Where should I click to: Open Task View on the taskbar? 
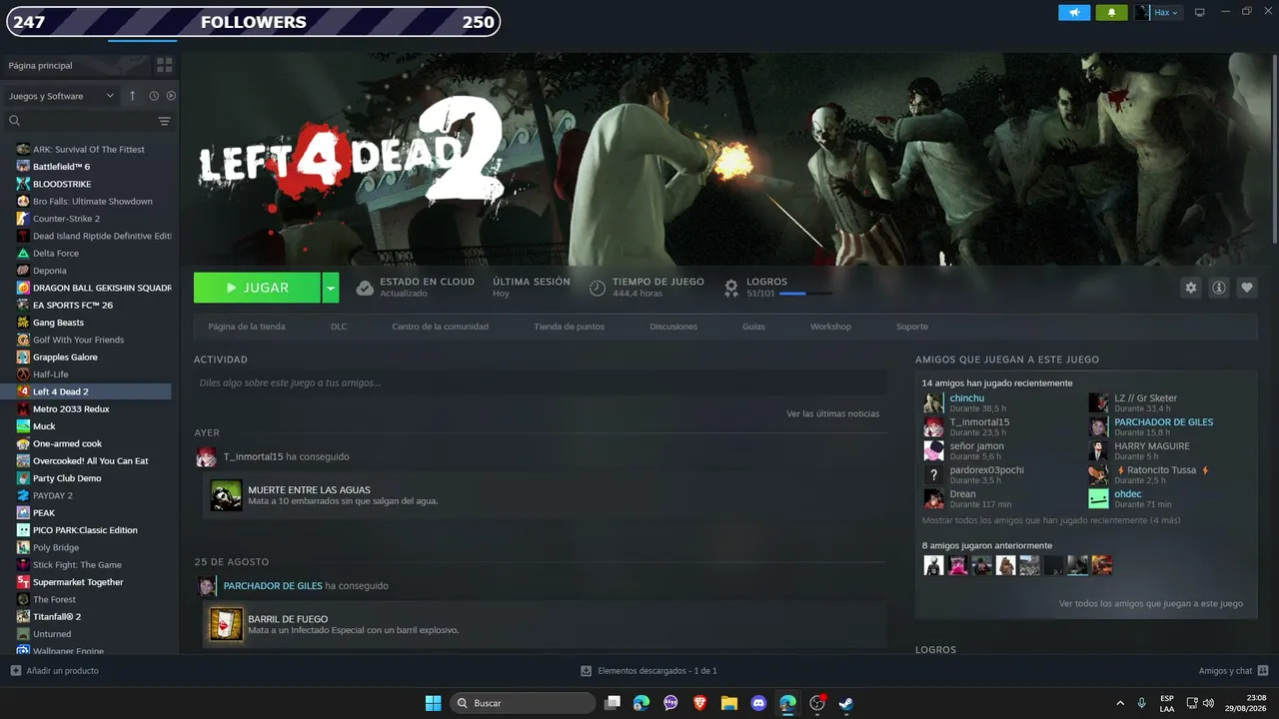613,703
